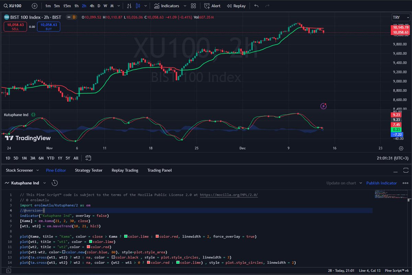Viewport: 412px width, 275px height.
Task: Expand the chart style dropdown arrow
Action: (x=145, y=6)
